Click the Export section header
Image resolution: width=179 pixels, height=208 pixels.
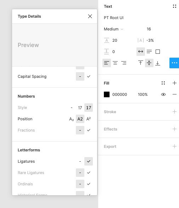110,146
